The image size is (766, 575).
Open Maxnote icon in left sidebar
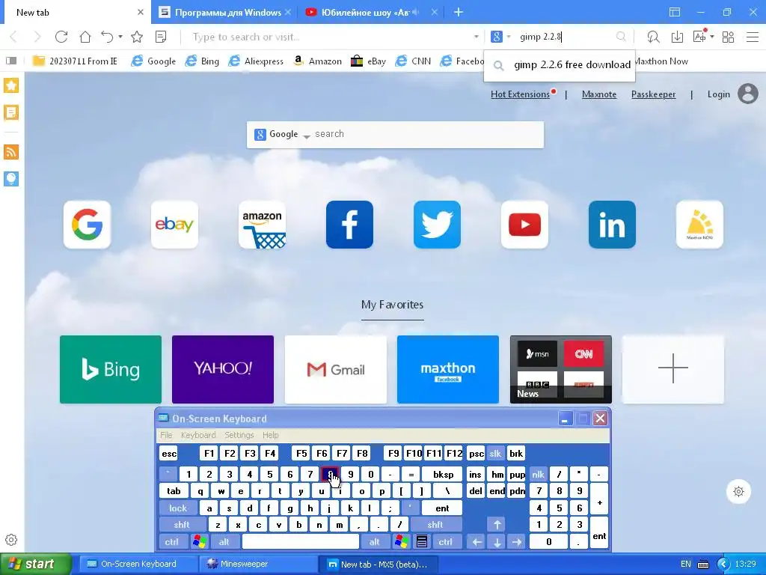tap(11, 112)
